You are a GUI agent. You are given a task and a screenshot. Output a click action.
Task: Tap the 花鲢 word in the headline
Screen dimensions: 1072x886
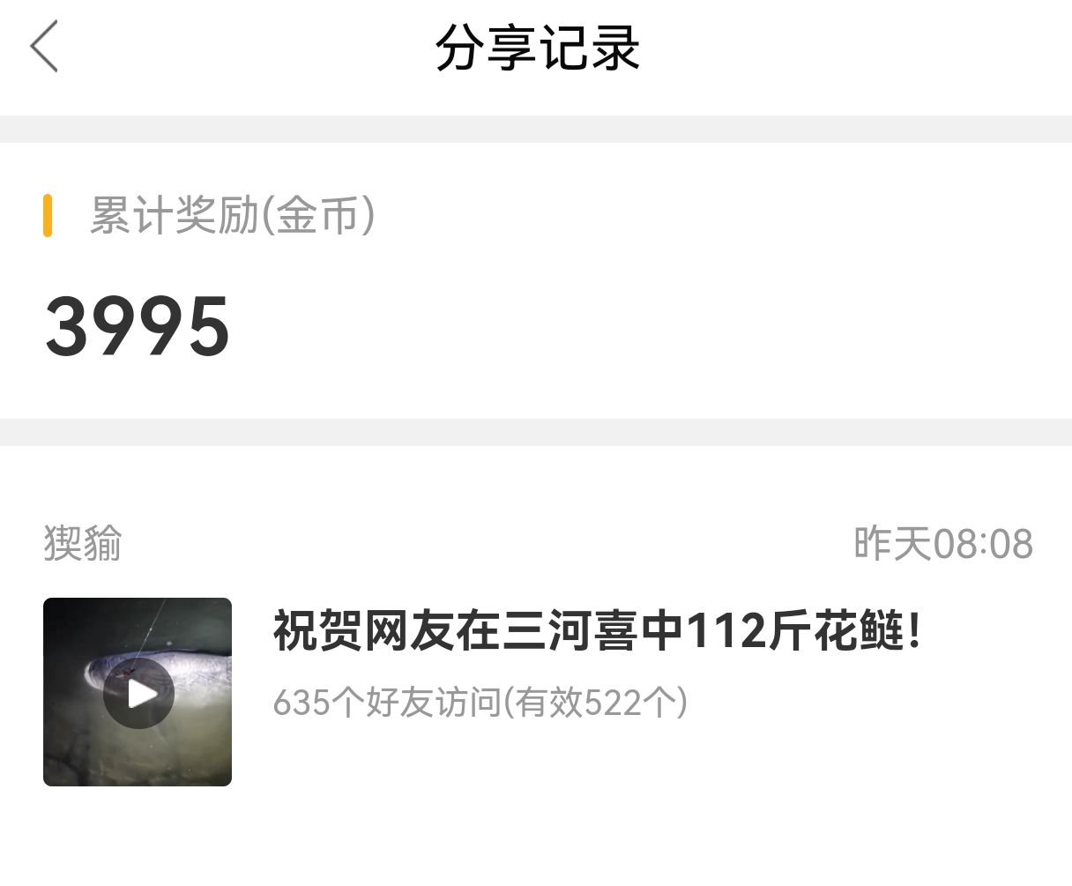click(858, 631)
